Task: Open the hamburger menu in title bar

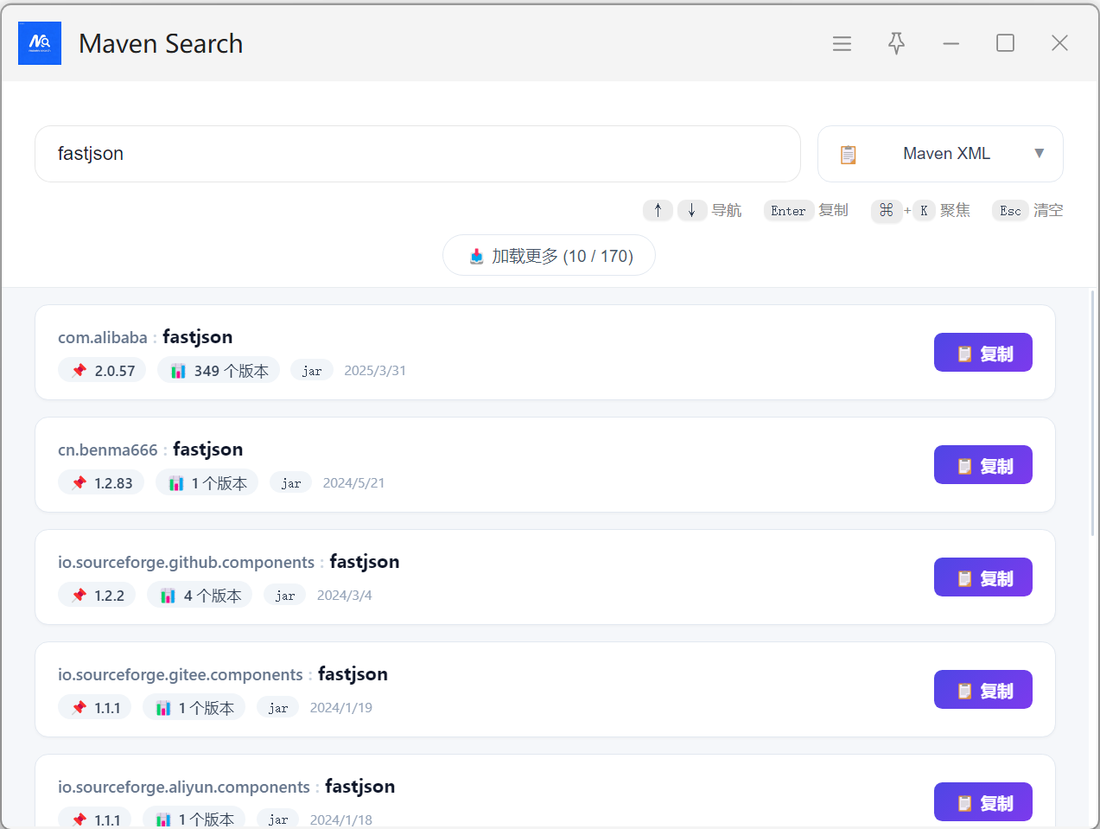Action: (x=842, y=43)
